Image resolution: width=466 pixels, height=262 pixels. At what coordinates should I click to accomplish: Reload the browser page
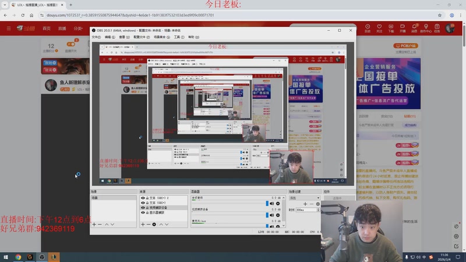23,15
